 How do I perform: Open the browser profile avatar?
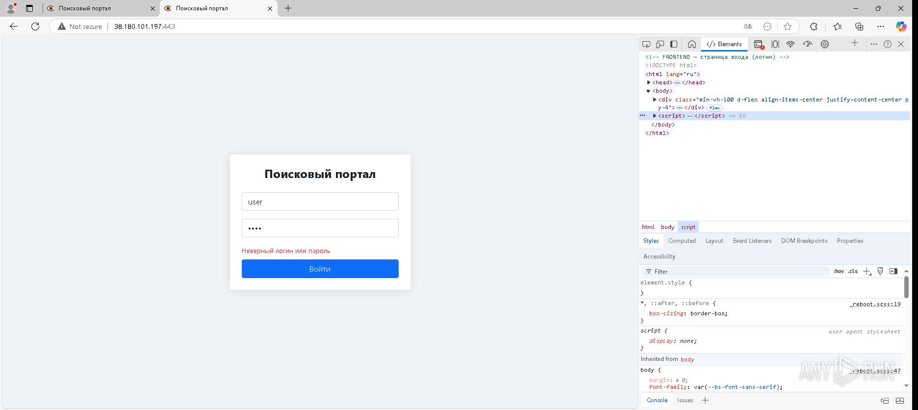click(x=11, y=8)
